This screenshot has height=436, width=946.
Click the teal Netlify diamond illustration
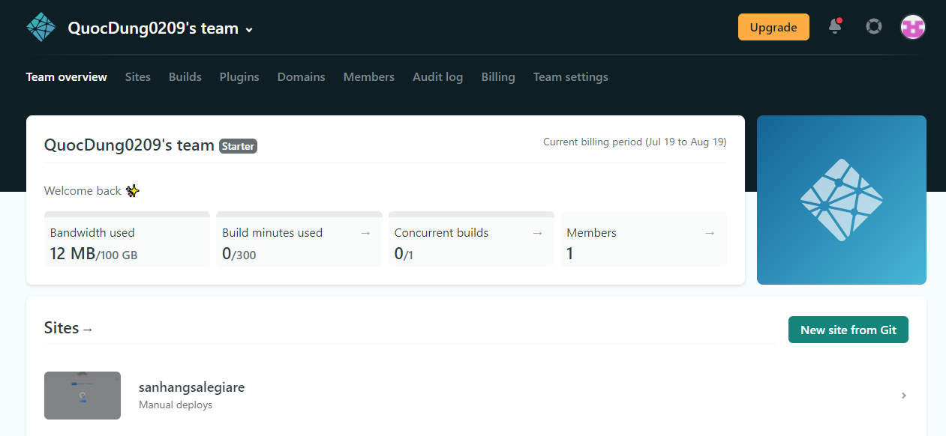(841, 199)
